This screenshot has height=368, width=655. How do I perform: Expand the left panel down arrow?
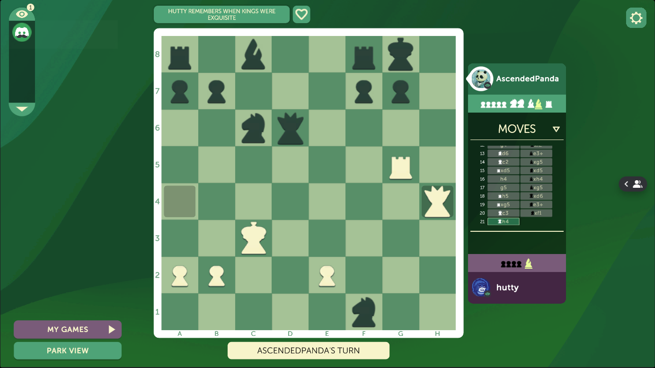22,109
